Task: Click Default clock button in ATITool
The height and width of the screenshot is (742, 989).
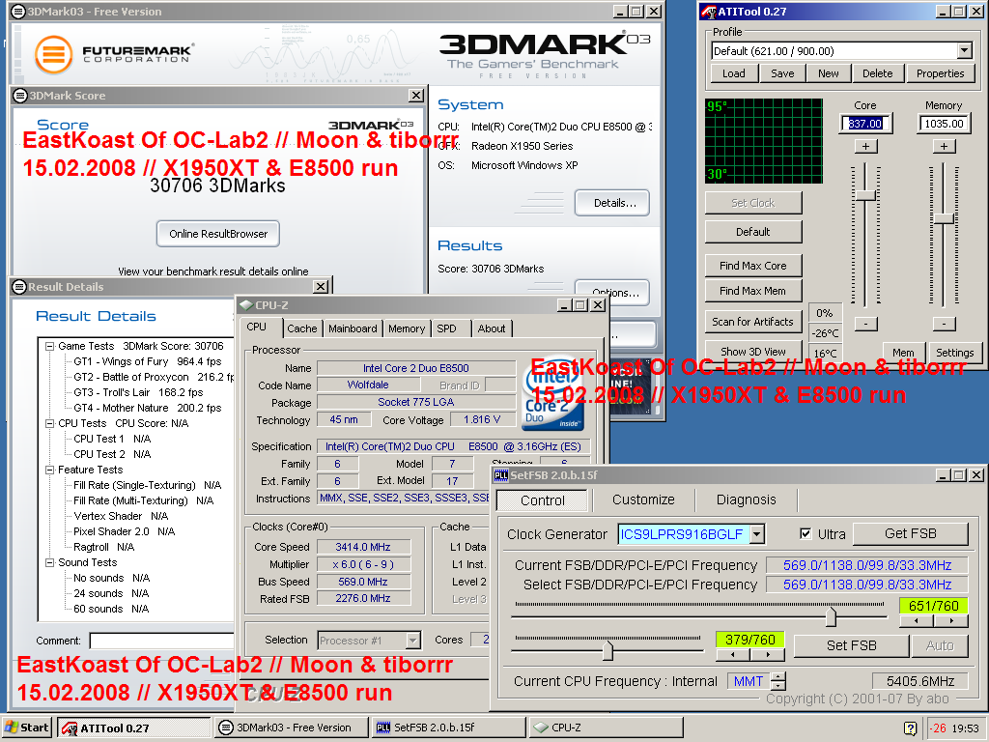Action: coord(753,232)
